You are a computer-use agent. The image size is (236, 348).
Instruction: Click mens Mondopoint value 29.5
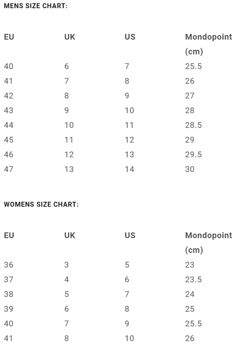(x=194, y=154)
